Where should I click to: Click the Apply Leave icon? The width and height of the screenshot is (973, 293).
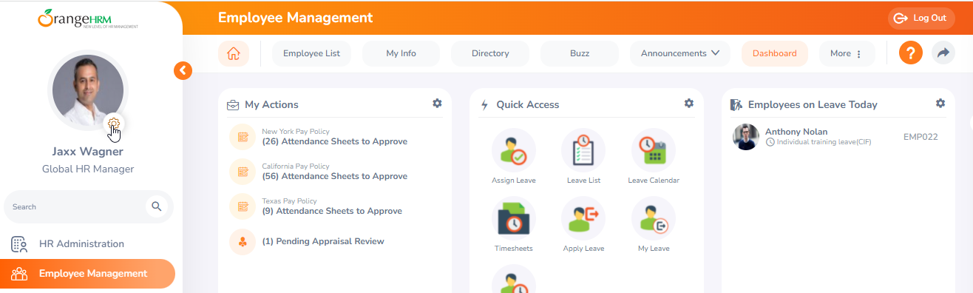tap(583, 218)
